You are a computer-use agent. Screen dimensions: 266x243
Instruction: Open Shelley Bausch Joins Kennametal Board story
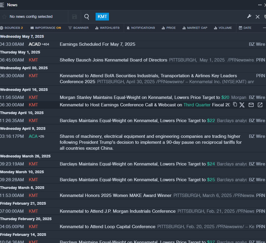[113, 60]
